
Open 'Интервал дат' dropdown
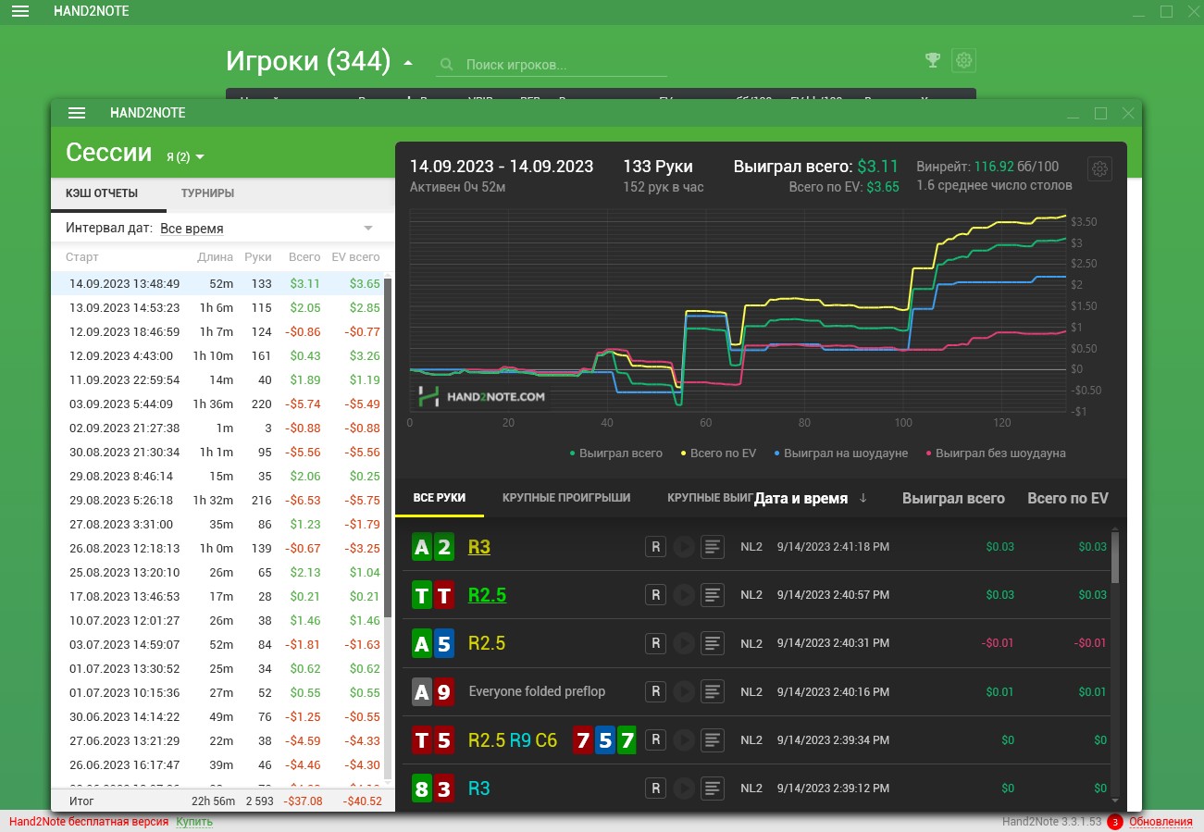pos(267,228)
